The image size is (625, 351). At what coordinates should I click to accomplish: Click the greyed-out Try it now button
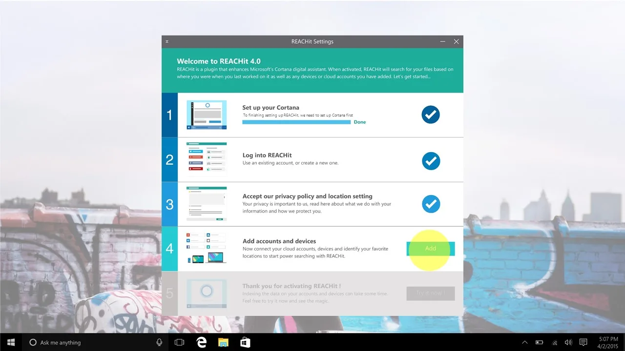[430, 293]
